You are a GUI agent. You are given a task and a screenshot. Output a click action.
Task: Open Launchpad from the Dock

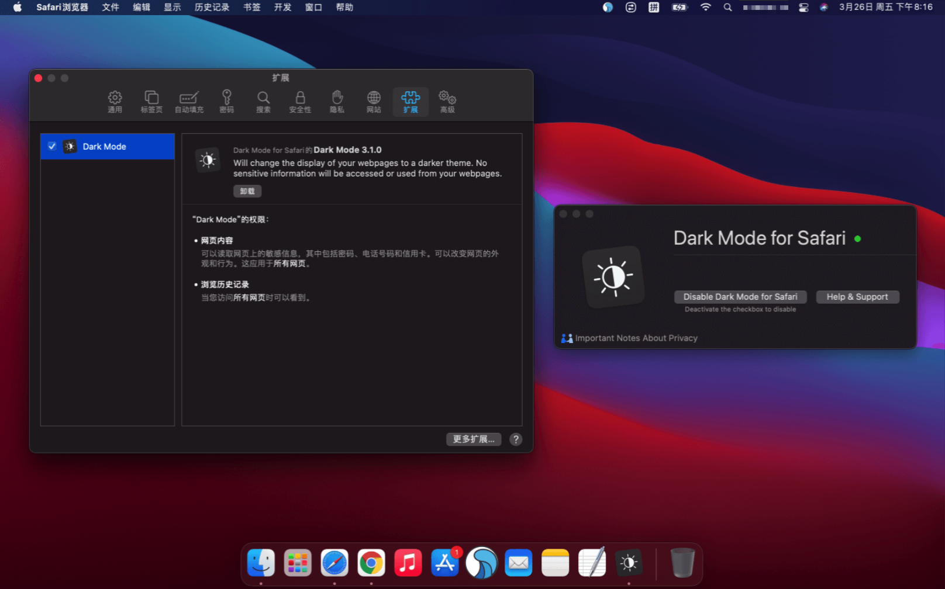point(298,563)
